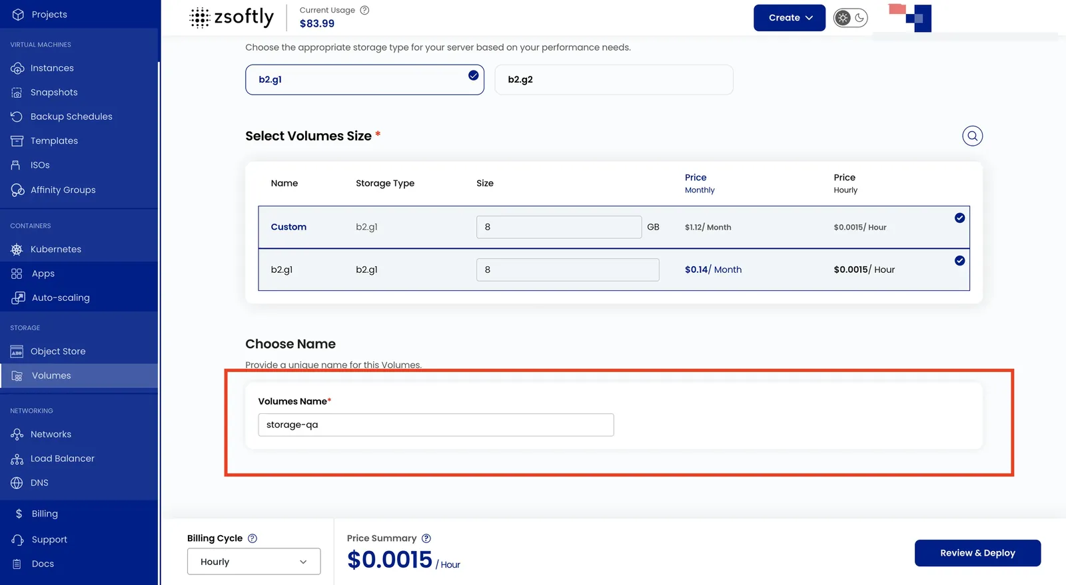
Task: Click the Billing Cycle help icon
Action: click(x=253, y=538)
